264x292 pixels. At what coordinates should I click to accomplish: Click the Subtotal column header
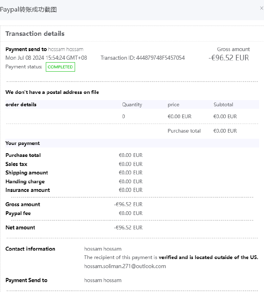223,105
